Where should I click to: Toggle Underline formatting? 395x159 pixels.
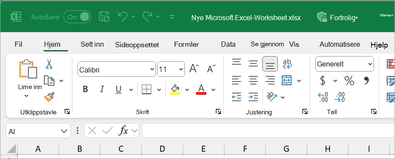pos(118,89)
